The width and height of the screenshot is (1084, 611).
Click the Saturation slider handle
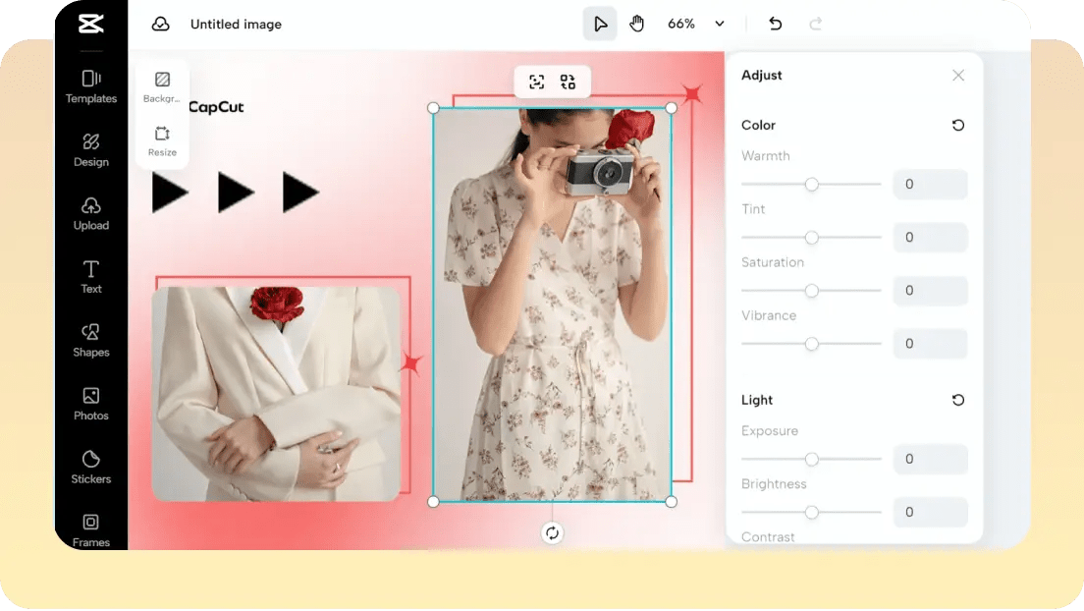pos(811,291)
